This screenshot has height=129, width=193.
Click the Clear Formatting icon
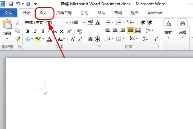pyautogui.click(x=80, y=31)
